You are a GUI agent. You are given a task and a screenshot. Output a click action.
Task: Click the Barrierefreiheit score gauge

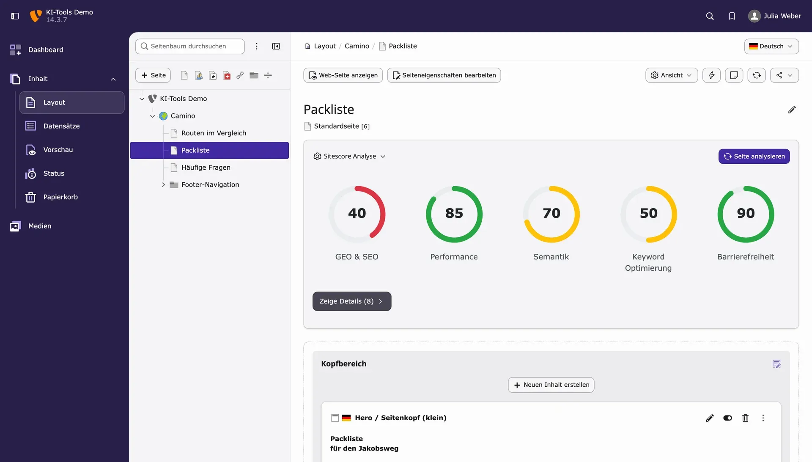(x=746, y=214)
